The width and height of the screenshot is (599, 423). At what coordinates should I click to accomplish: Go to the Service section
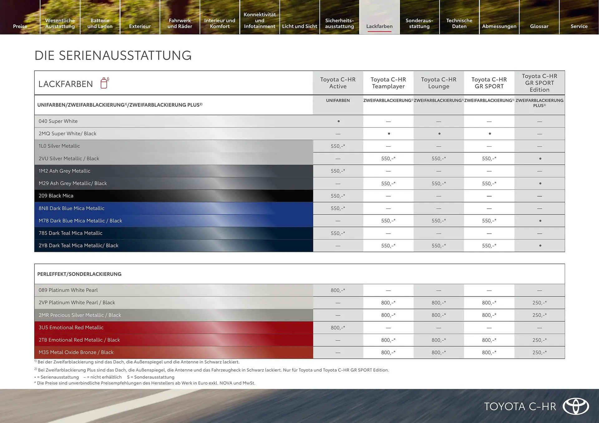(579, 26)
